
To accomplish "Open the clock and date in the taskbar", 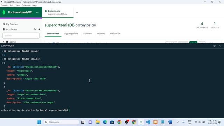I will (212, 122).
